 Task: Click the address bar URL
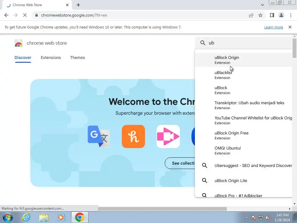(x=74, y=15)
